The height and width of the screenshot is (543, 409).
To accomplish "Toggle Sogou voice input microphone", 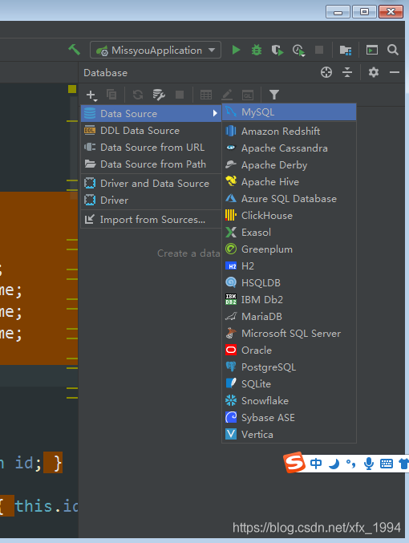I will click(x=369, y=464).
